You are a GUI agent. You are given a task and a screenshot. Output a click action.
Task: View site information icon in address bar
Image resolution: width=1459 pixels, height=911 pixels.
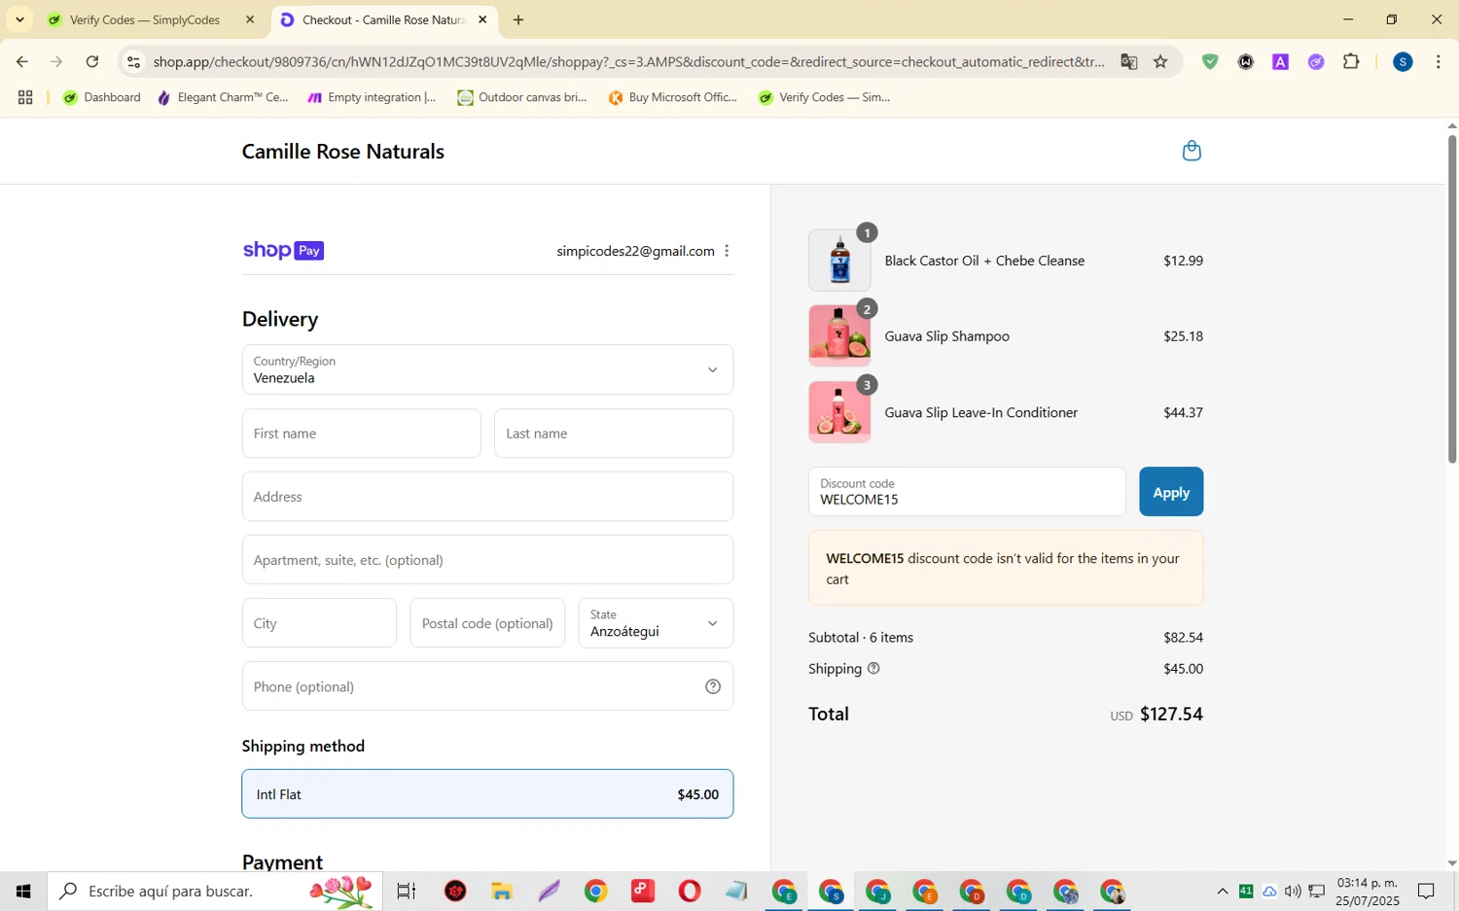(x=134, y=61)
